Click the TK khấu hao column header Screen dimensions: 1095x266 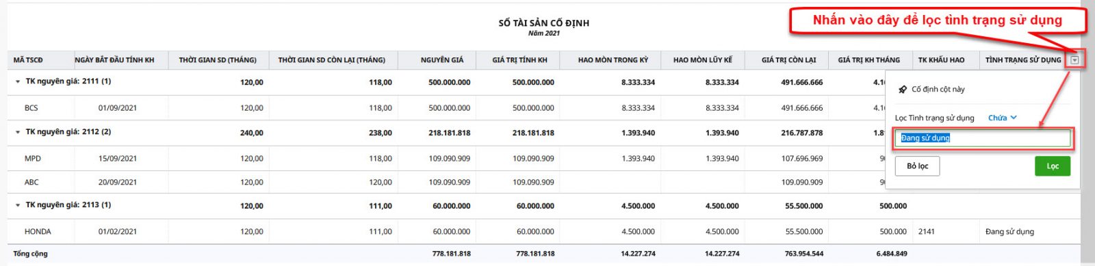941,60
